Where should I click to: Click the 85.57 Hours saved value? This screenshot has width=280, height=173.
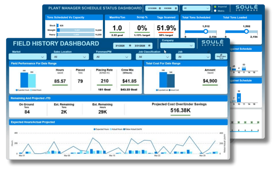coord(60,81)
